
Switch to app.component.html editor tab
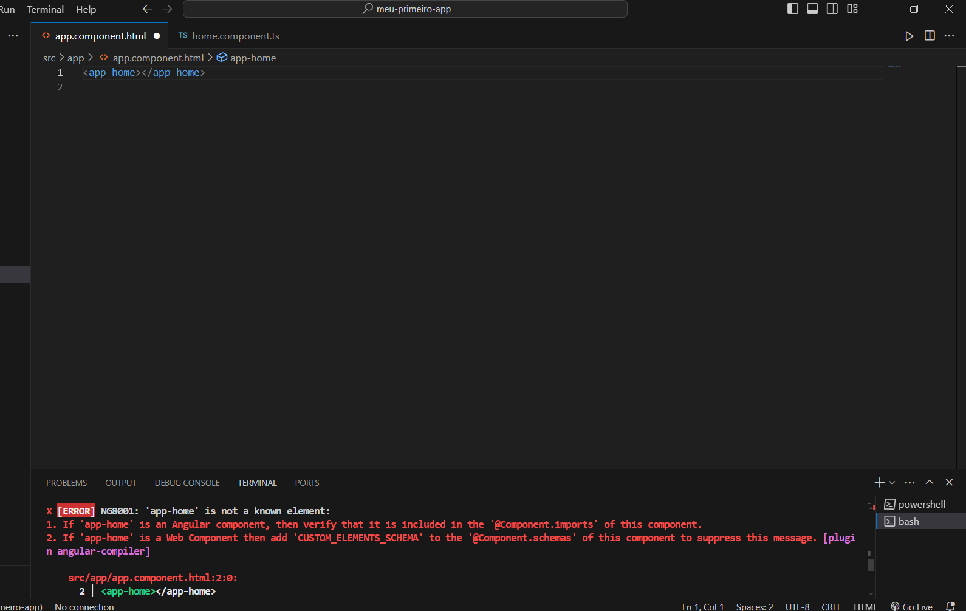tap(100, 36)
